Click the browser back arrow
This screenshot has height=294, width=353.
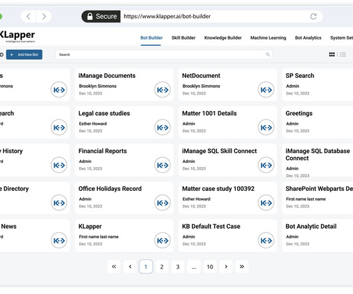tap(29, 17)
